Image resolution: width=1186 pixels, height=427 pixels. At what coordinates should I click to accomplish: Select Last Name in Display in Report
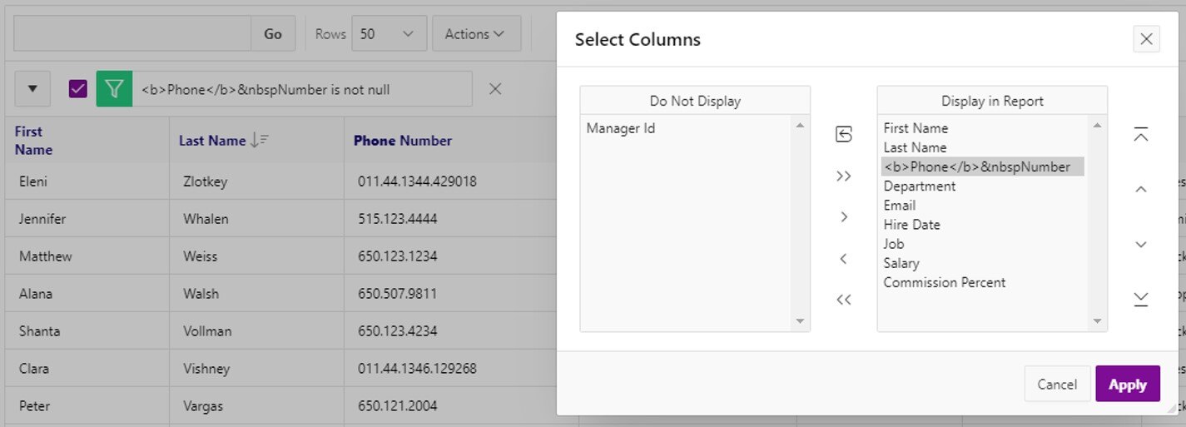(915, 147)
